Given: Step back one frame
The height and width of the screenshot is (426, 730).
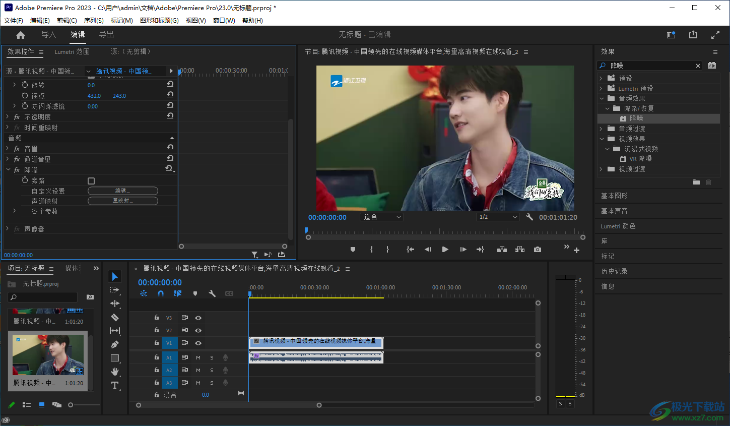Looking at the screenshot, I should pos(428,250).
